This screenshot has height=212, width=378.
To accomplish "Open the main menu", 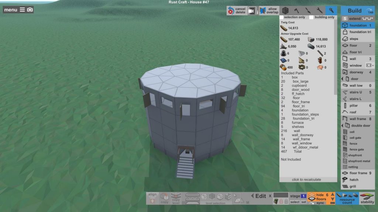I will pyautogui.click(x=14, y=10).
